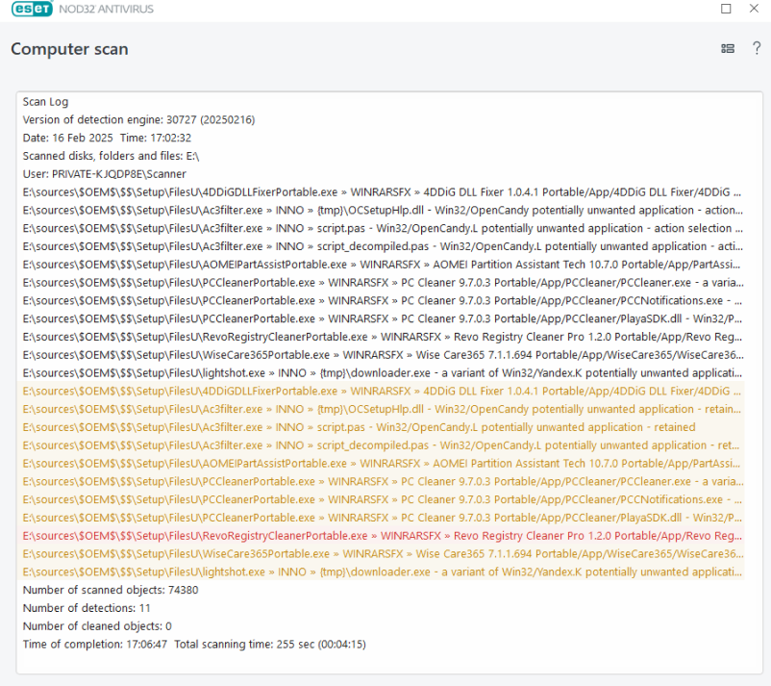The image size is (771, 686).
Task: Select 'Time of completion: 17:06:47' line
Action: click(194, 645)
